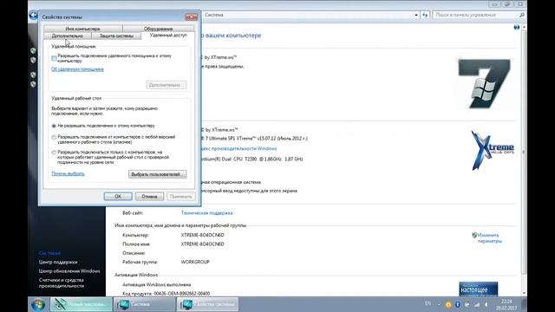Click the search magnifier icon
Viewport: 555px width, 312px height.
point(521,15)
